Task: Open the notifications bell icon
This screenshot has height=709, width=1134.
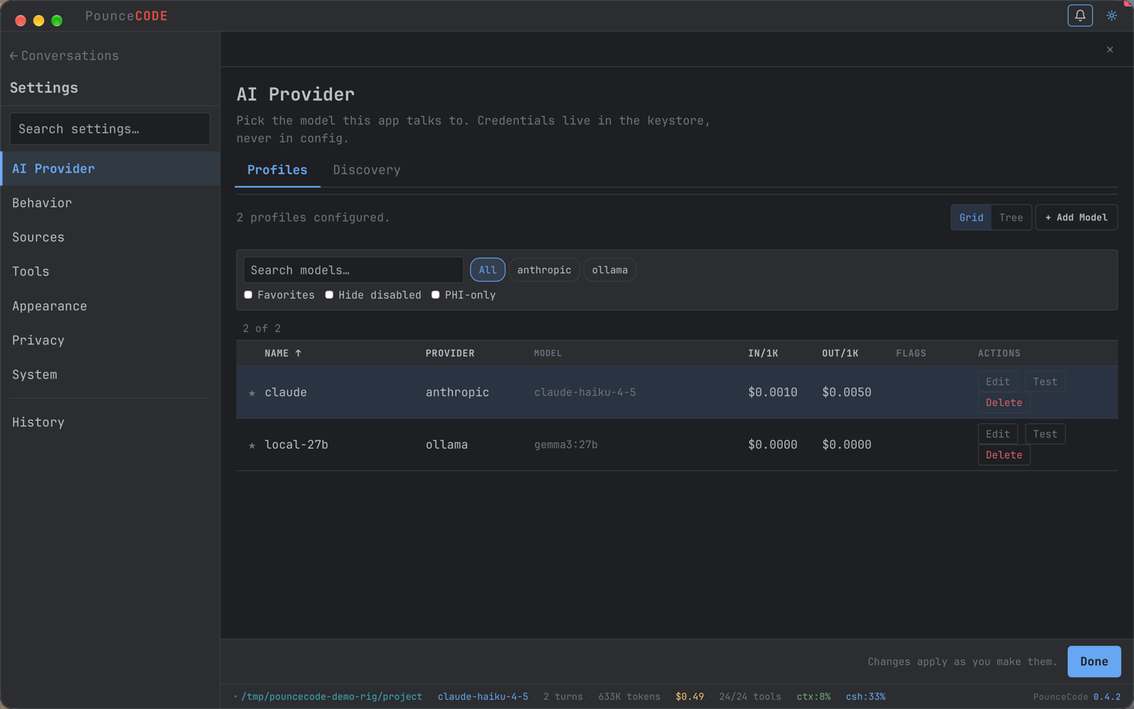Action: 1079,16
